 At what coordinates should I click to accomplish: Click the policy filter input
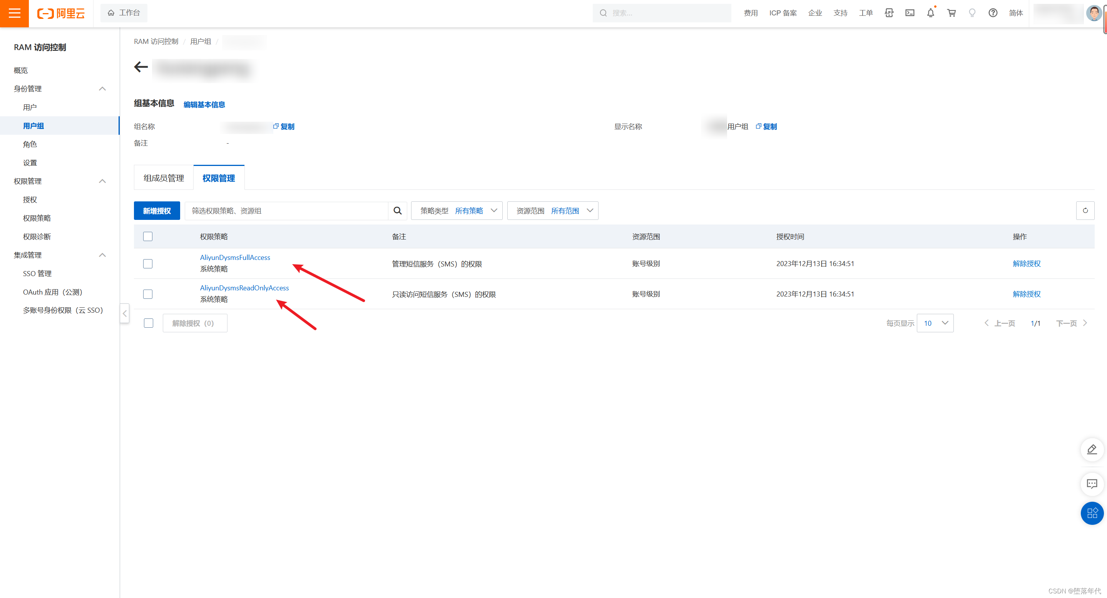click(287, 211)
